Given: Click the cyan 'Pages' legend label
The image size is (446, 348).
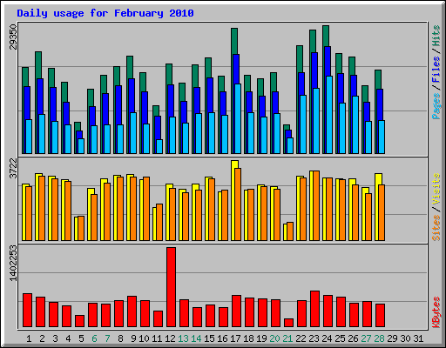Looking at the screenshot, I should tap(436, 106).
